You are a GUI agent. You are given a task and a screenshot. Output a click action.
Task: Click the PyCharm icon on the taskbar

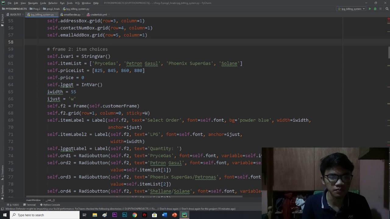pos(184,215)
